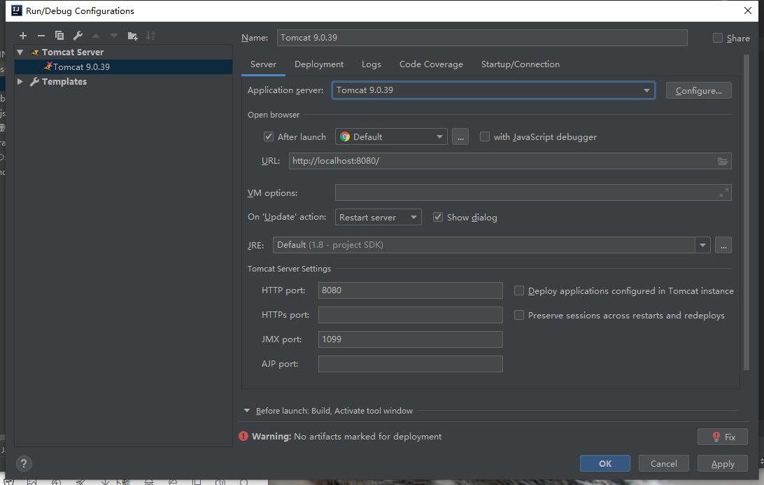Expand the Templates tree node
764x485 pixels.
(x=20, y=81)
